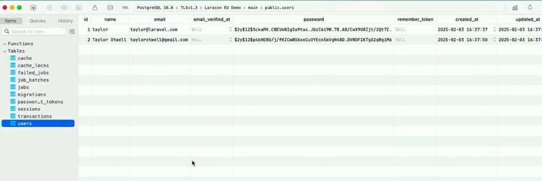Click the table icon beside passwor…t_tokens
Screen dimensions: 542x181
(13, 102)
